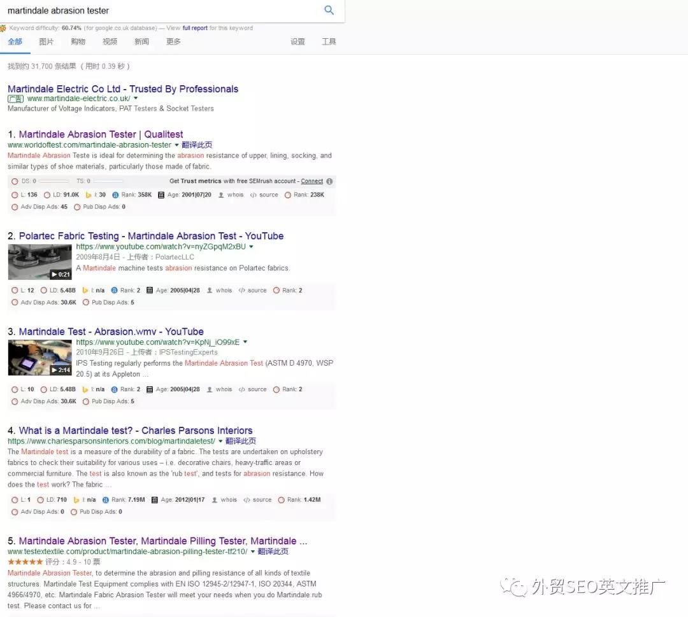The height and width of the screenshot is (617, 688).
Task: Open the Martindale Electric Co Ltd ad title
Action: click(x=123, y=89)
